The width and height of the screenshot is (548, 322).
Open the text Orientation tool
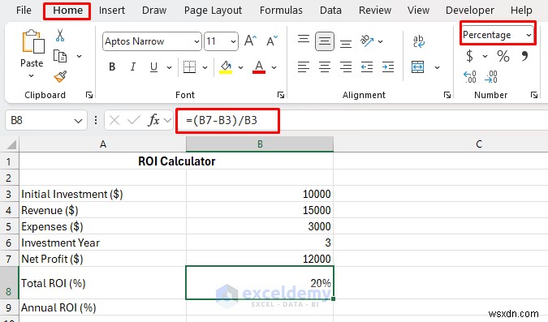coord(367,41)
